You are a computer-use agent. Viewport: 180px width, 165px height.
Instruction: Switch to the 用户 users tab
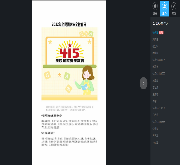click(164, 9)
